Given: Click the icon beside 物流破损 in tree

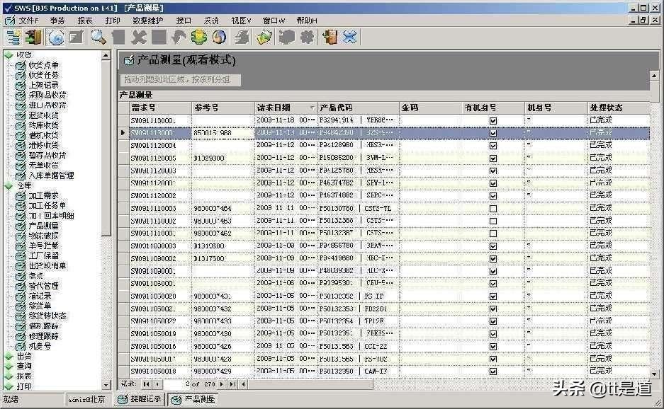Looking at the screenshot, I should 21,236.
